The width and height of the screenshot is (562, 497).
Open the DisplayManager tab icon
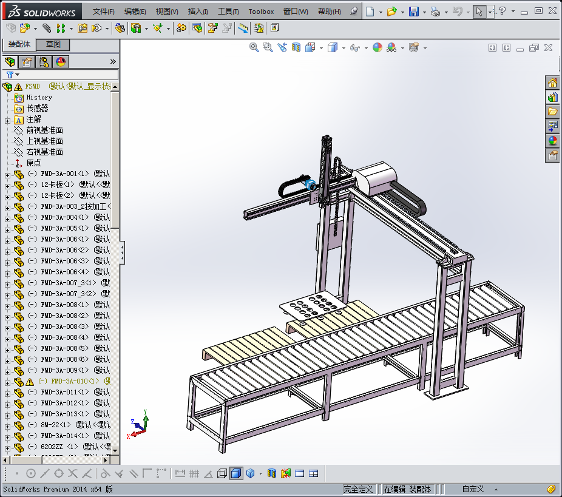61,62
